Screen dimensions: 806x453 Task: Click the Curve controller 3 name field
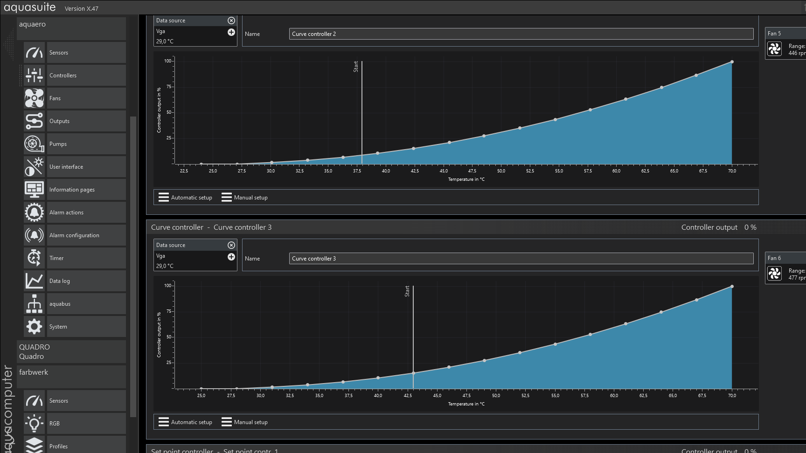pos(521,259)
